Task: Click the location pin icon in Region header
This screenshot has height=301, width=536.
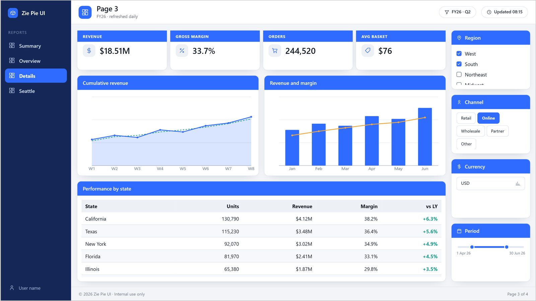Action: (x=459, y=38)
